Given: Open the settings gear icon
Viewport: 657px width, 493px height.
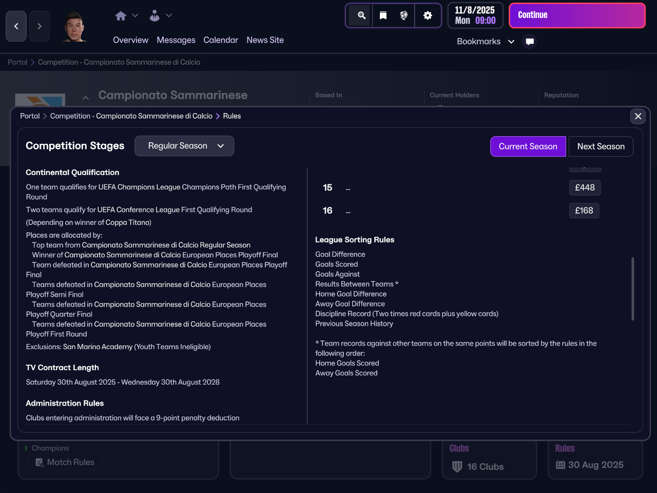Looking at the screenshot, I should 428,15.
